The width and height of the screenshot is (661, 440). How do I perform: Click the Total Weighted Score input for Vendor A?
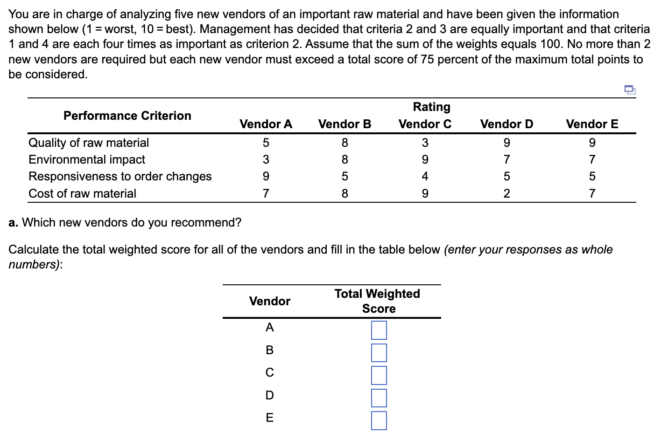click(379, 330)
